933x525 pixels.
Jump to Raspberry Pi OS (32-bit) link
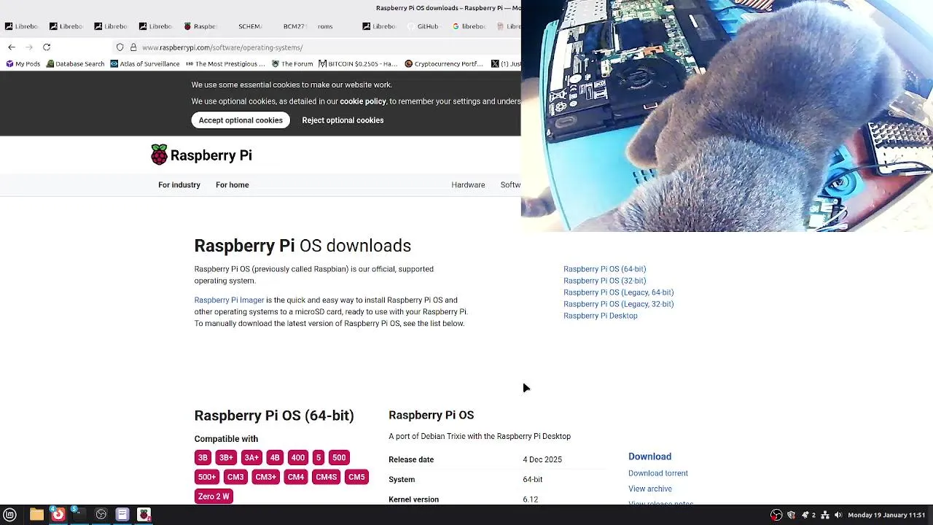coord(604,281)
